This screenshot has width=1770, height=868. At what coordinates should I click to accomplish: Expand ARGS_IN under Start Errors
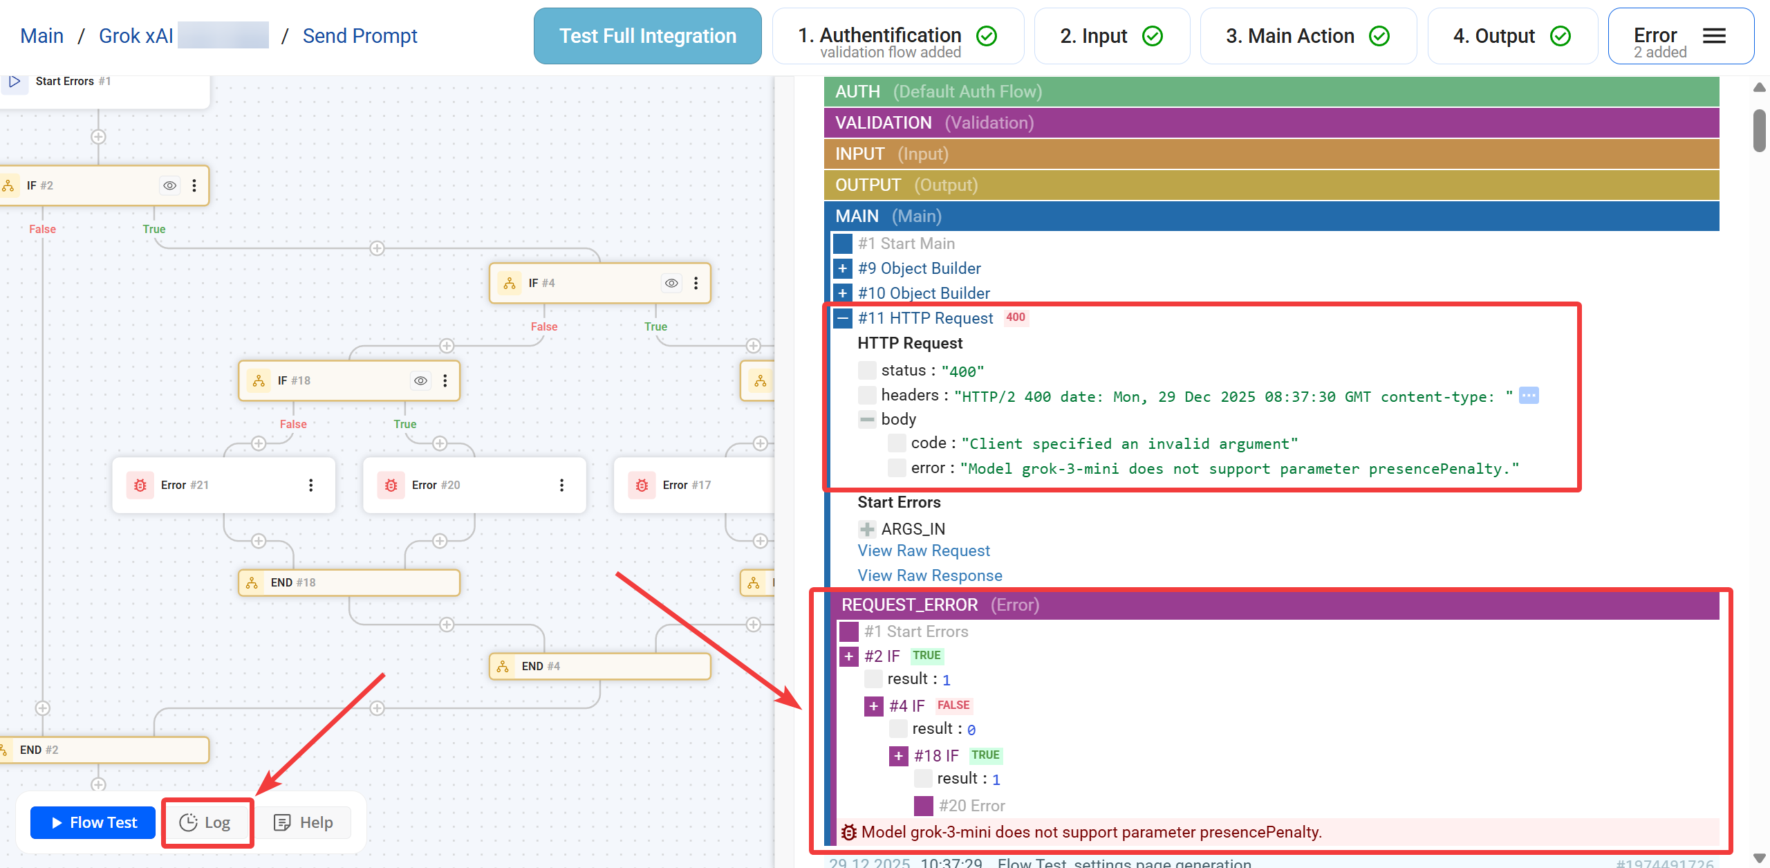(867, 529)
